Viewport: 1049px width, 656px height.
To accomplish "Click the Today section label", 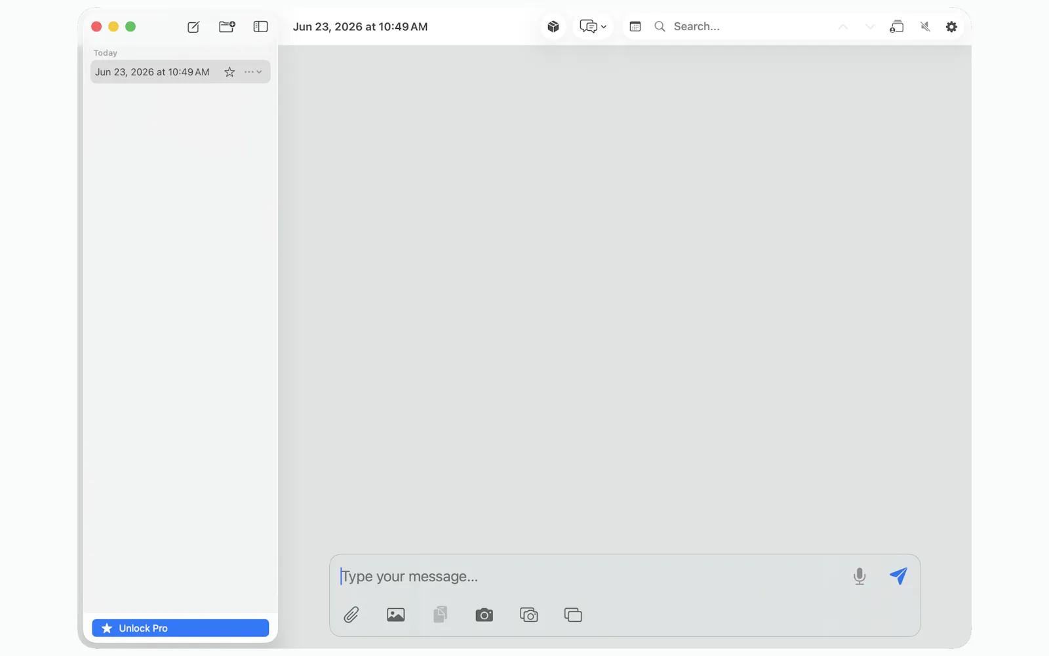I will [x=106, y=52].
